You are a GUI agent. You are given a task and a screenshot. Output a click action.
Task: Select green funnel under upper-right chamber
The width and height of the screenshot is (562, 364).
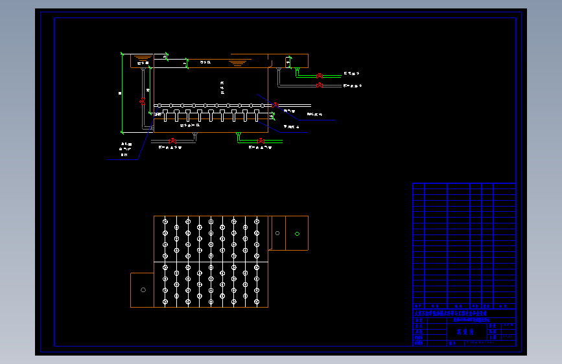coord(297,70)
